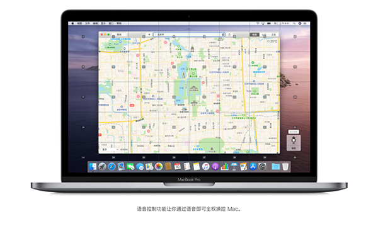The image size is (378, 236).
Task: Click the 路线 (Directions) button
Action: (119, 35)
